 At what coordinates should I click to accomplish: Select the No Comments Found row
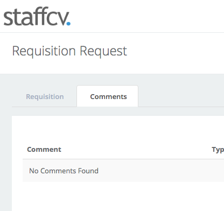click(x=123, y=171)
